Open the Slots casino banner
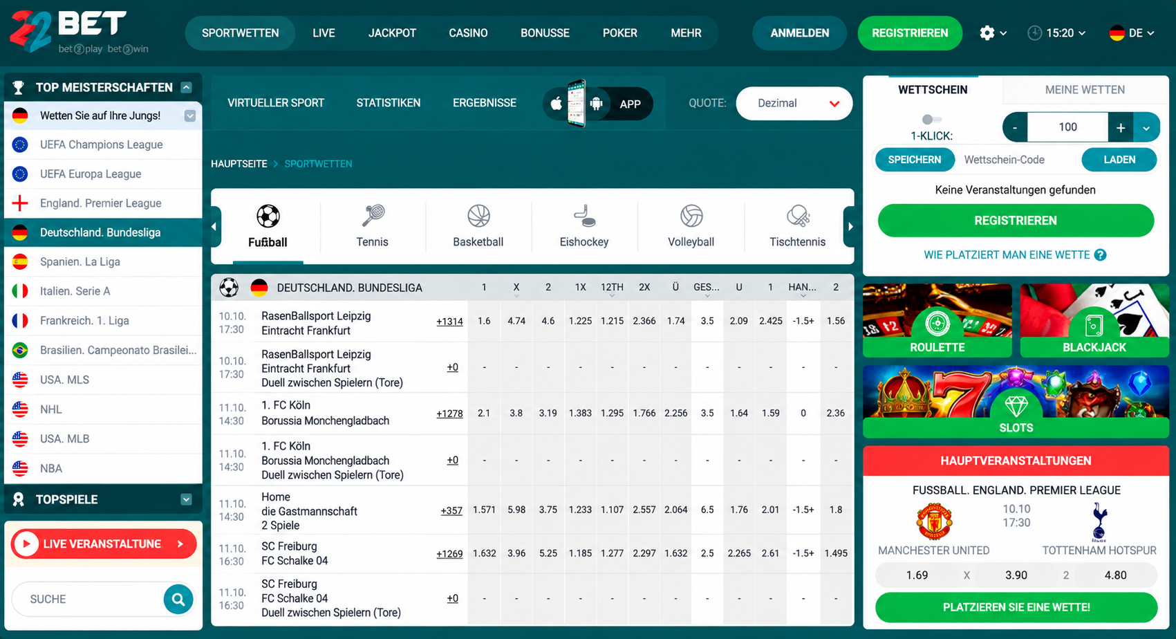Viewport: 1176px width, 639px height. coord(1016,402)
